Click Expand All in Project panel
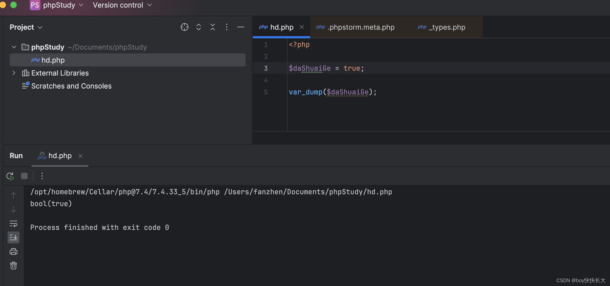 199,27
